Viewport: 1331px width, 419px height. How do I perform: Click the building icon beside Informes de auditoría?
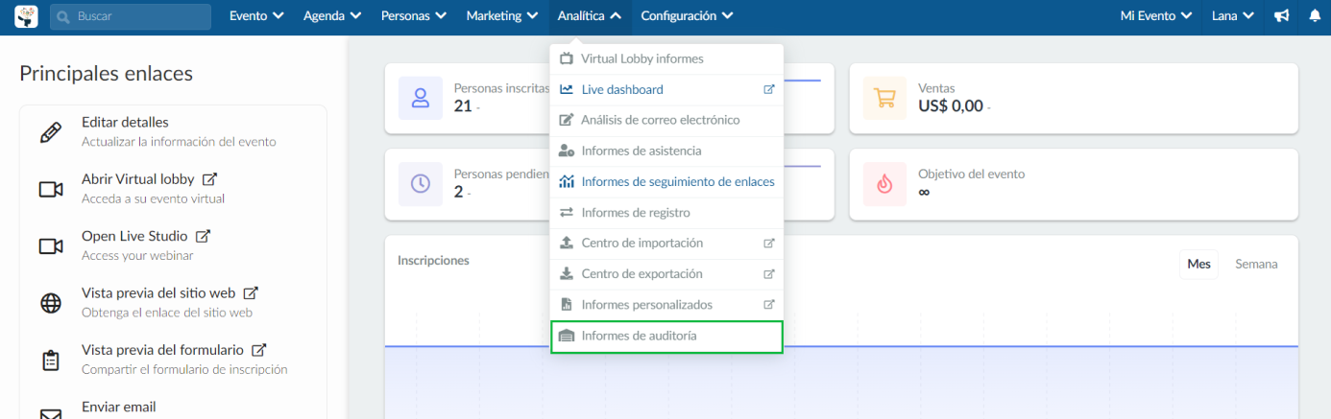click(x=566, y=336)
